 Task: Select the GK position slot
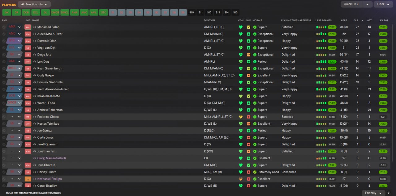pyautogui.click(x=6, y=12)
